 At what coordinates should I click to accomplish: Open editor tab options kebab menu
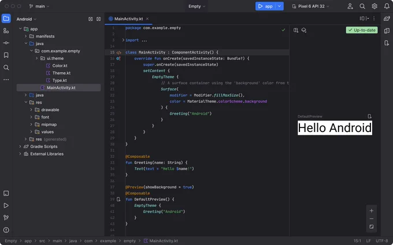[374, 18]
